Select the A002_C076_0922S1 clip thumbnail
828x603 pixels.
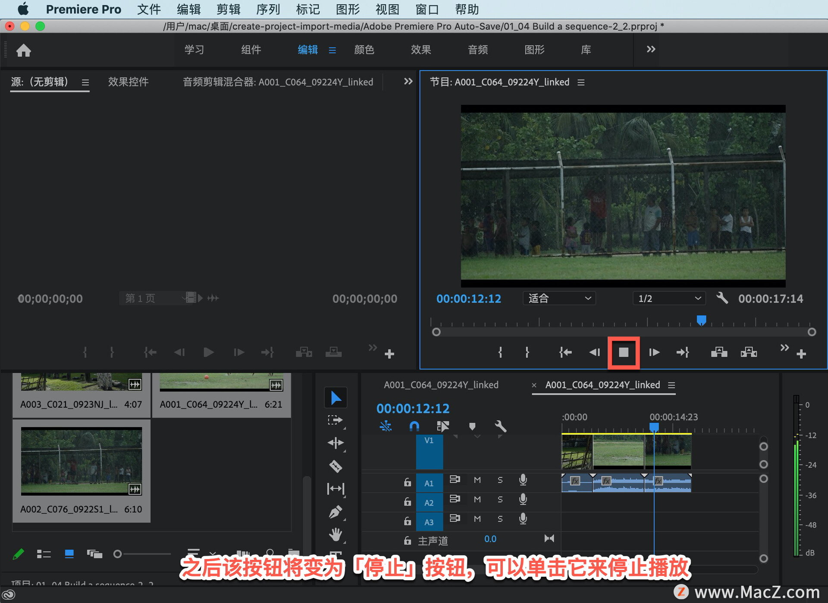pyautogui.click(x=82, y=461)
